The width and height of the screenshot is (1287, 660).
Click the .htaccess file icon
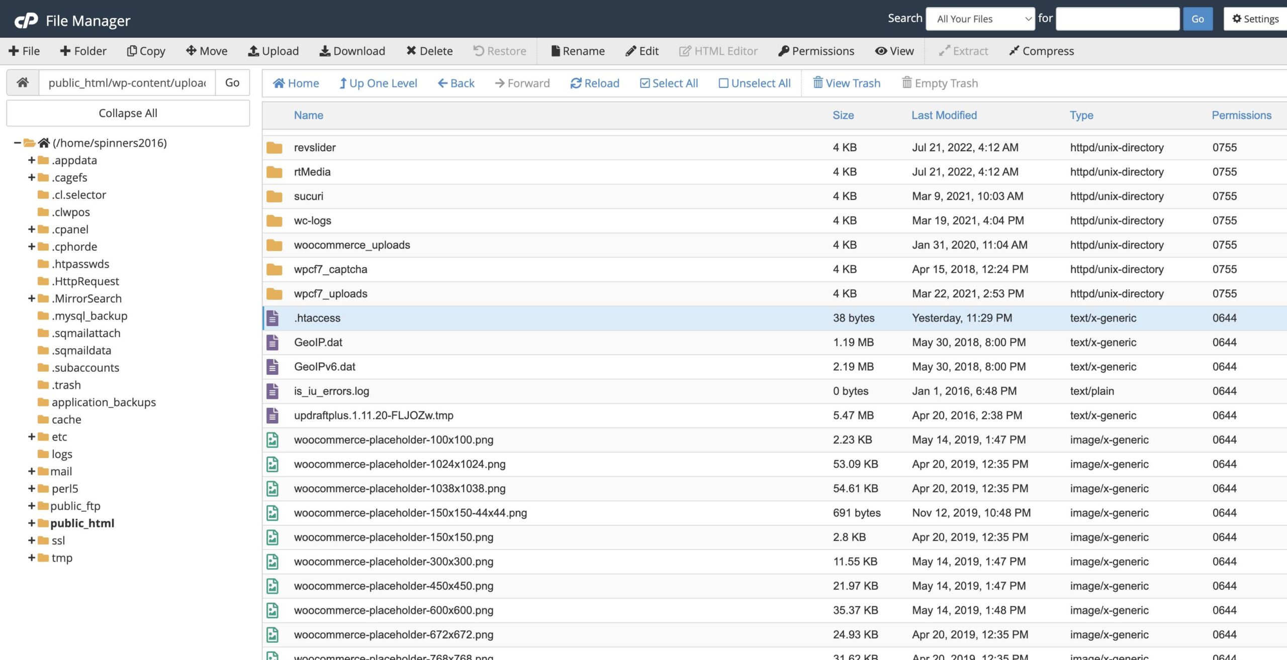pos(272,318)
